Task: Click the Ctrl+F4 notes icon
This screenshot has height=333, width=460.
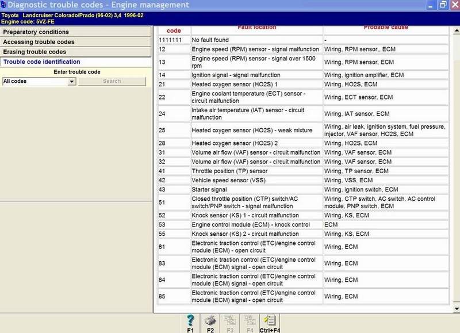Action: click(x=270, y=321)
